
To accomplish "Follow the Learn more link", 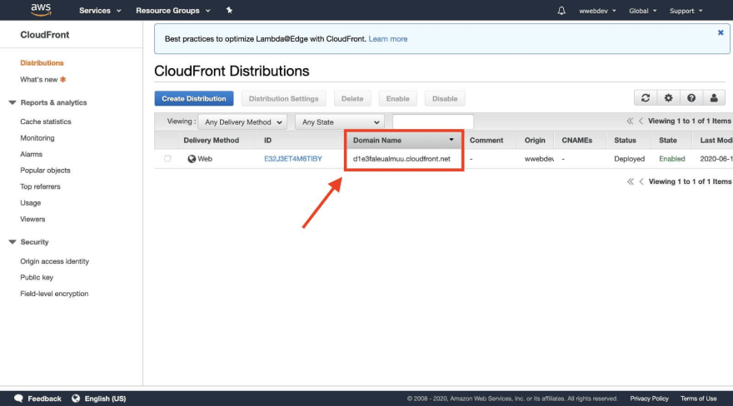I will click(388, 39).
